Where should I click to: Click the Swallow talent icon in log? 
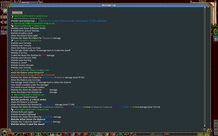tap(12, 18)
